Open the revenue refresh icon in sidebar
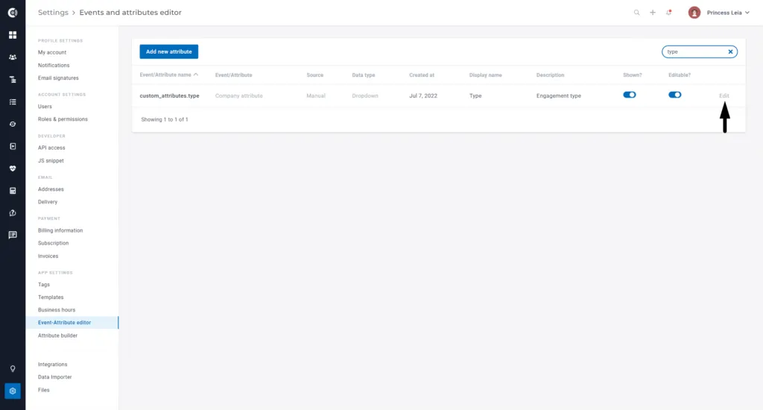This screenshot has height=410, width=763. [13, 212]
